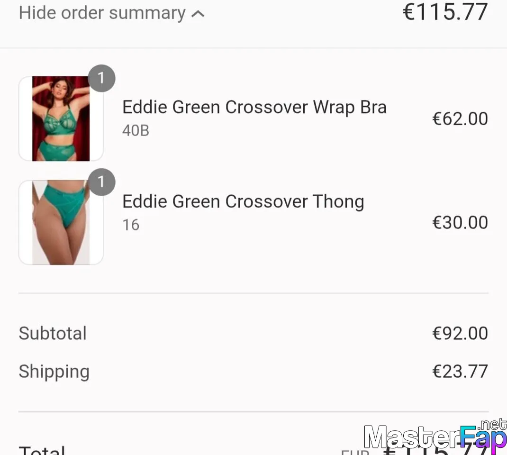Tap the quantity badge on the thong image
Viewport: 507px width, 455px height.
101,182
